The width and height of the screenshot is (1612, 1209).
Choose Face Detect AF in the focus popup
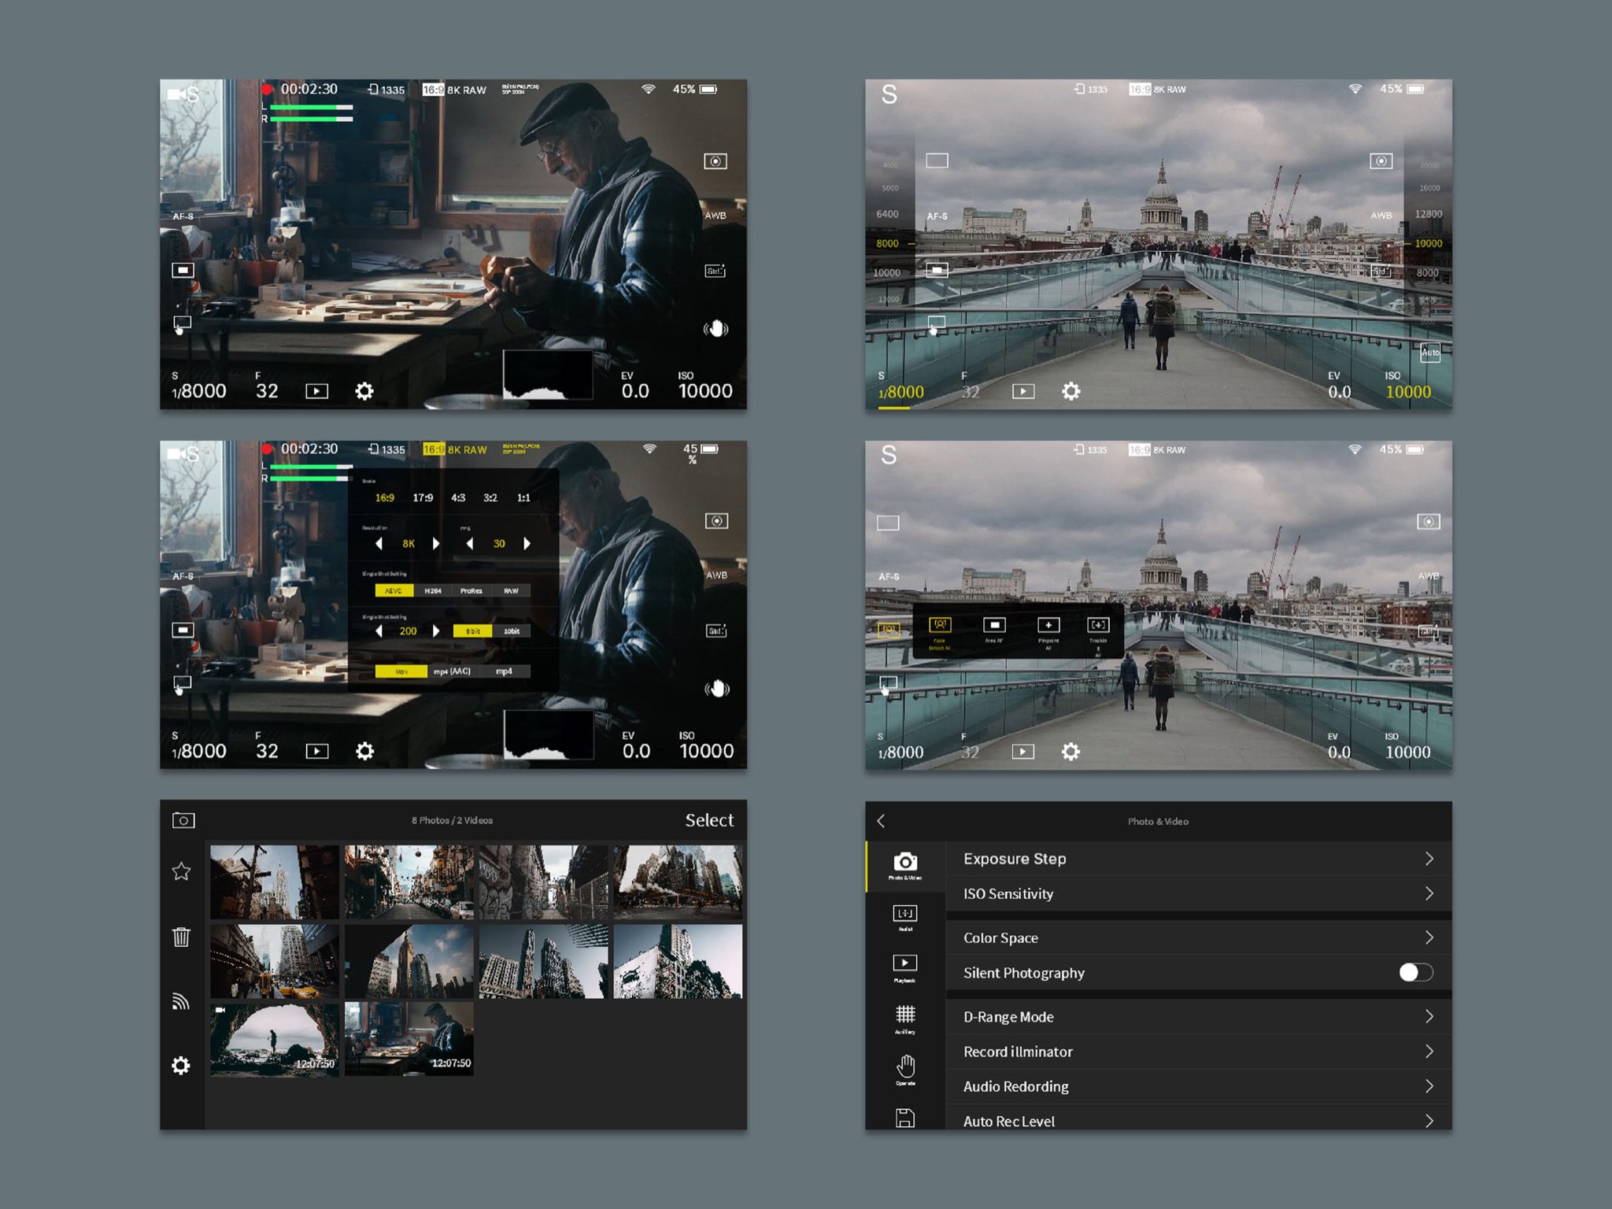click(x=940, y=631)
